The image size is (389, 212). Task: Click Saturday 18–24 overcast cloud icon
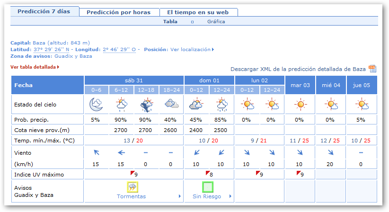171,104
